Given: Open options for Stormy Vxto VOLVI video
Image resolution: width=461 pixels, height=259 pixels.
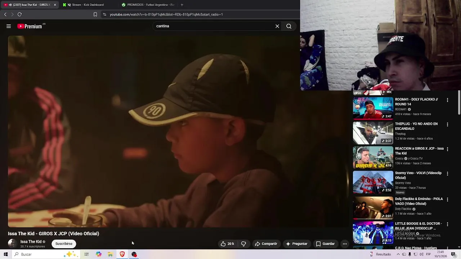Looking at the screenshot, I should [x=447, y=173].
